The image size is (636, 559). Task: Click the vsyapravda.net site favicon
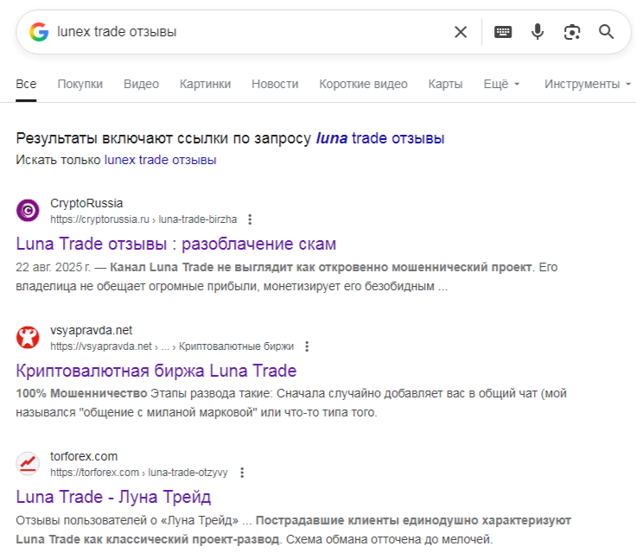click(x=28, y=338)
